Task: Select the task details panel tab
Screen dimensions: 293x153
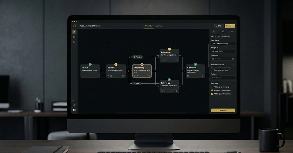Action: 214,31
